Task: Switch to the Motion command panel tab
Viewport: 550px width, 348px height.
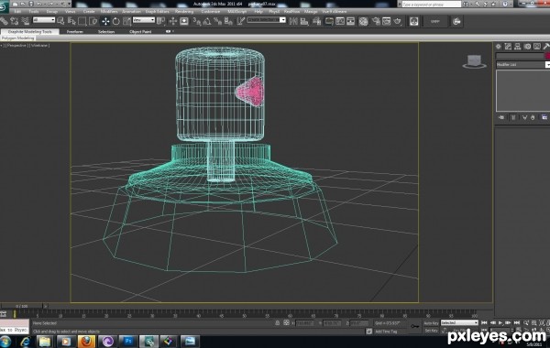Action: coord(527,47)
